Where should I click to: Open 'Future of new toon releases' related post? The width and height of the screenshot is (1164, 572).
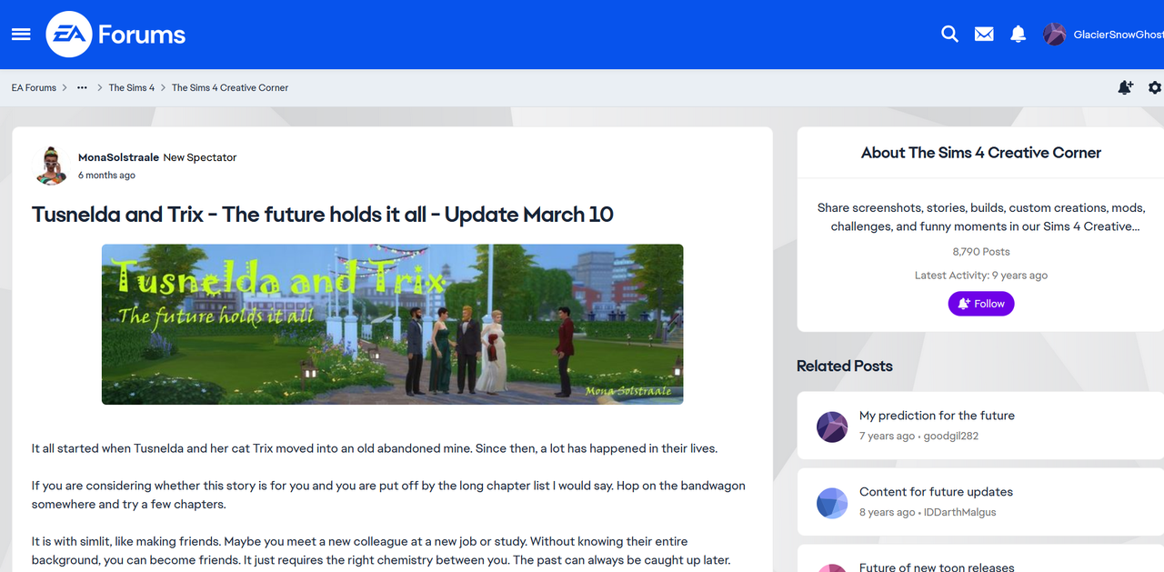click(x=937, y=567)
